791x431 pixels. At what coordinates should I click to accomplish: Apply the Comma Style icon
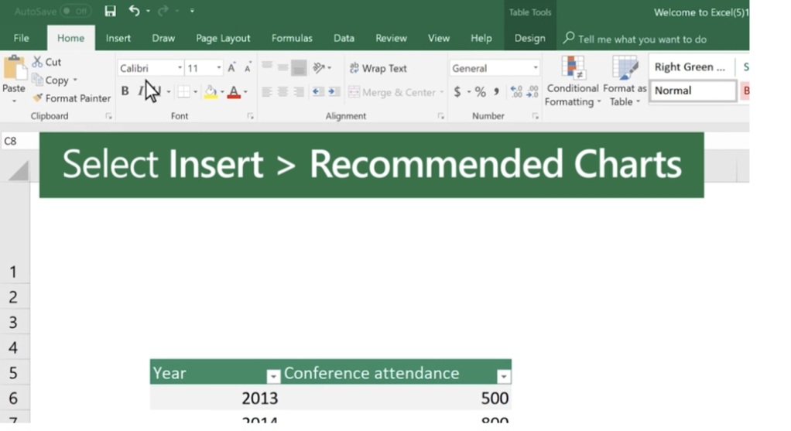pos(496,92)
